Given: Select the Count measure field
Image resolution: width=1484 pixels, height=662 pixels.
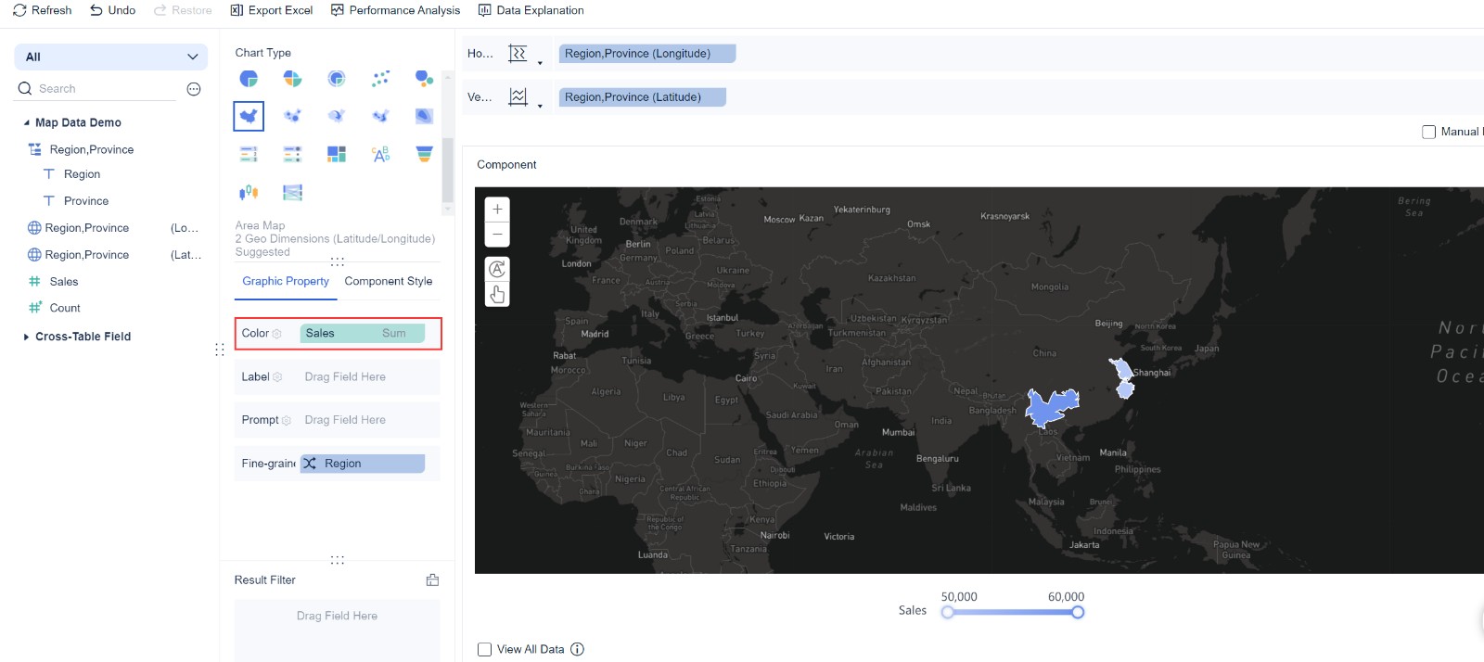Looking at the screenshot, I should [64, 308].
